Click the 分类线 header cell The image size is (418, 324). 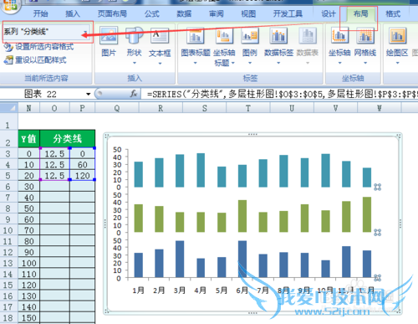pyautogui.click(x=68, y=139)
